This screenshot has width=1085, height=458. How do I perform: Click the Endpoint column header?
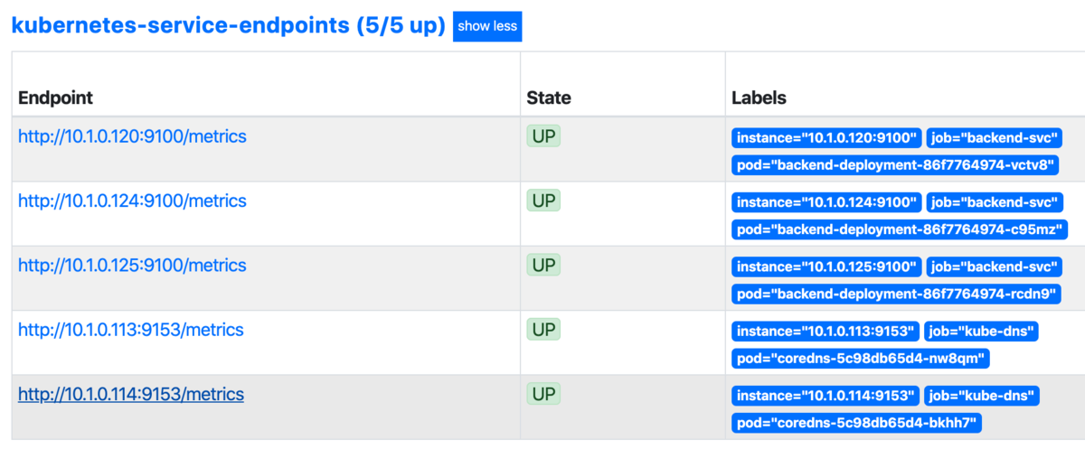(x=55, y=98)
